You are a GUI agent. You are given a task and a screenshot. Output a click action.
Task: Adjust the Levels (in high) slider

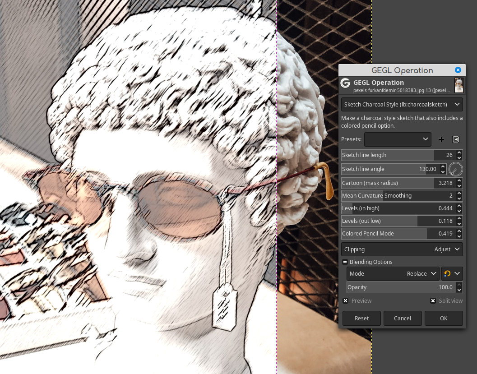click(398, 208)
